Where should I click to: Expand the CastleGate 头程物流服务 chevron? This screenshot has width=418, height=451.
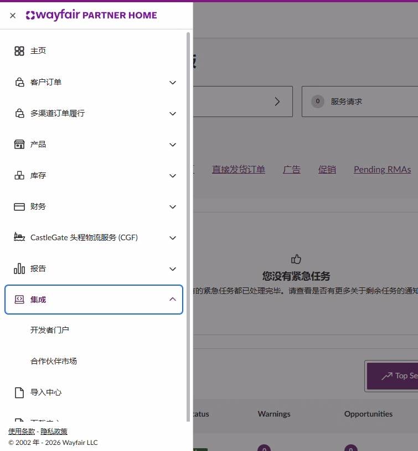coord(173,238)
